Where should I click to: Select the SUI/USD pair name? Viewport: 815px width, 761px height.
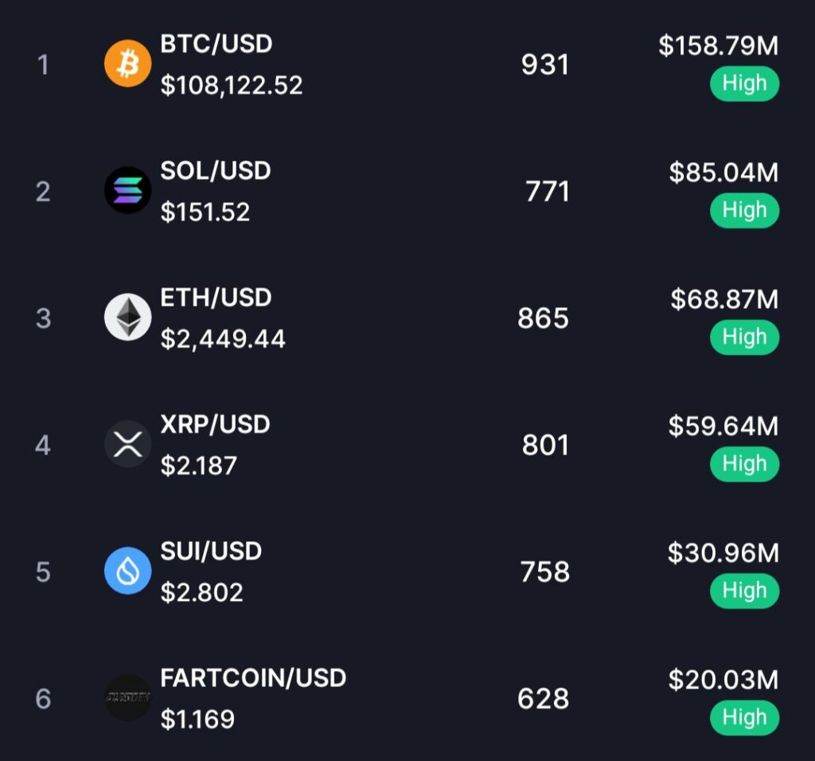(x=211, y=551)
